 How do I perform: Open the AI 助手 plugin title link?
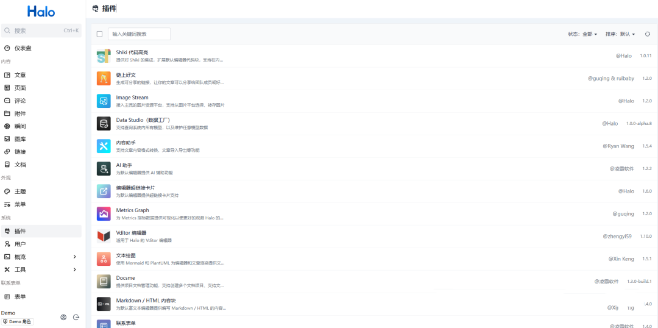[x=124, y=165]
